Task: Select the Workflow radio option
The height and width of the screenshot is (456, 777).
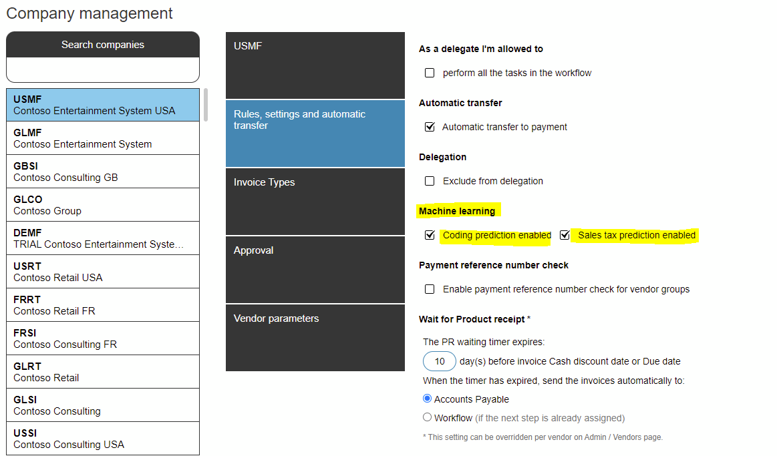Action: pos(427,417)
